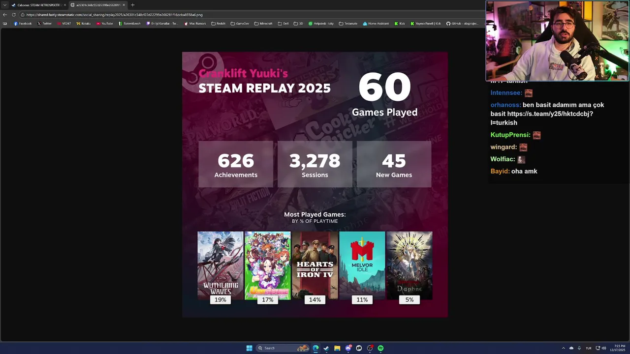
Task: Open Discord from the taskbar
Action: (x=348, y=348)
